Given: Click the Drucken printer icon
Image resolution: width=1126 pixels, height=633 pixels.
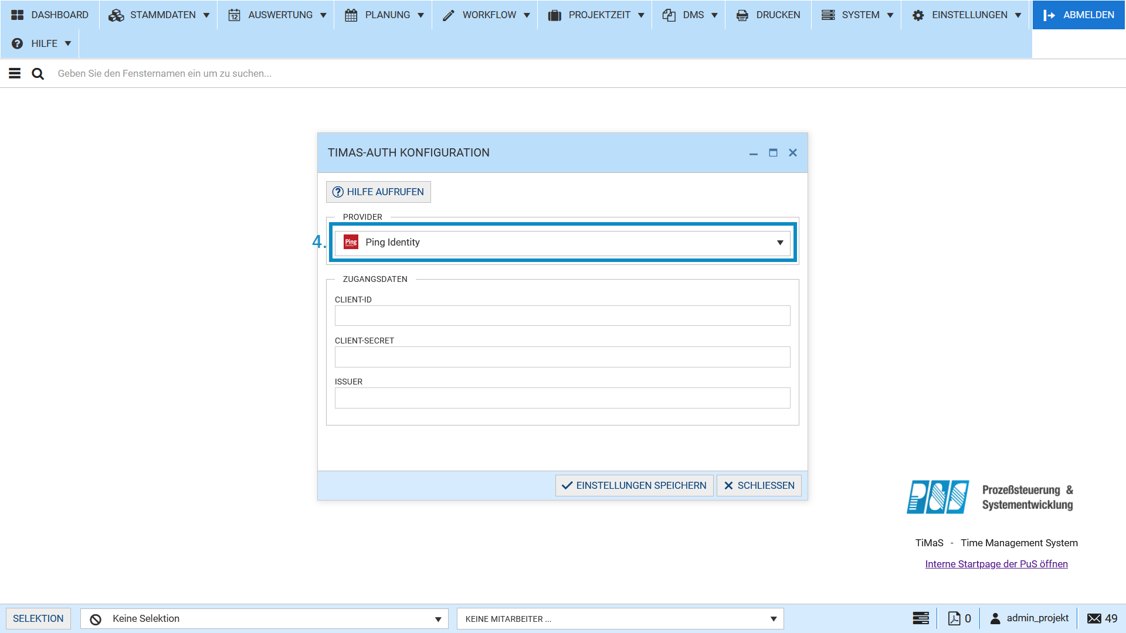Looking at the screenshot, I should click(742, 15).
